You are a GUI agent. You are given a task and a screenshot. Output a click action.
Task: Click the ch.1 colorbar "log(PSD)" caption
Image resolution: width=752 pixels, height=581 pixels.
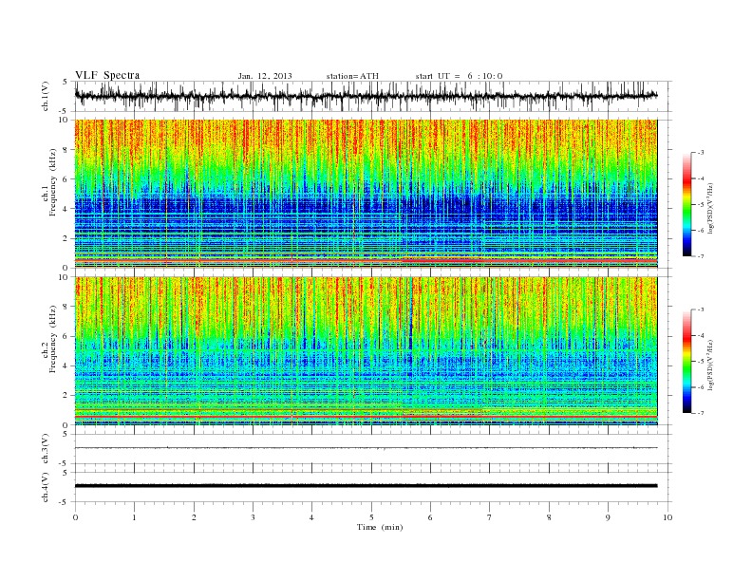710,209
